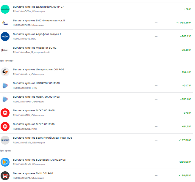The width and height of the screenshot is (195, 182).
Task: Click the Аэрофлот blue logo icon
Action: click(x=5, y=37)
